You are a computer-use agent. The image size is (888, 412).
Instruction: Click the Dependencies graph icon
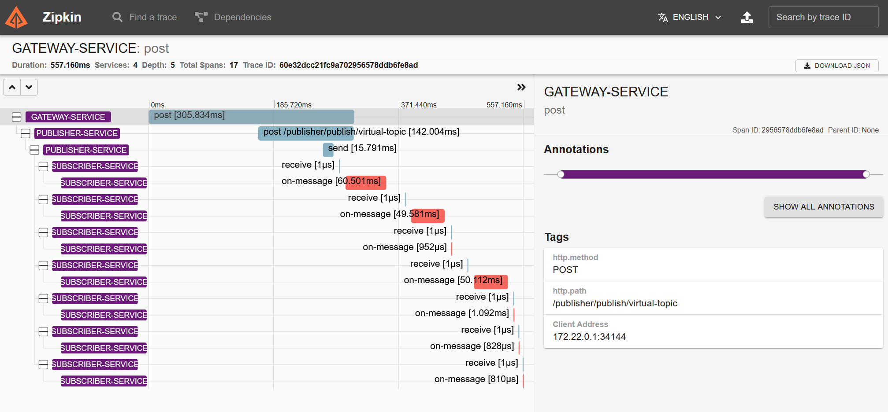click(201, 17)
